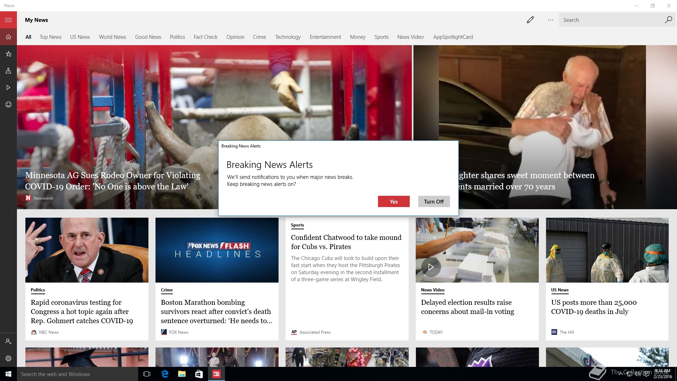Open the Good News tab

click(x=148, y=37)
